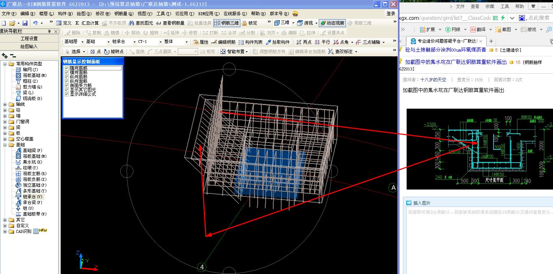Viewport: 553px width, 274px height.
Task: Uncheck 横向底筋 in rebar display panel
Action: click(x=67, y=68)
